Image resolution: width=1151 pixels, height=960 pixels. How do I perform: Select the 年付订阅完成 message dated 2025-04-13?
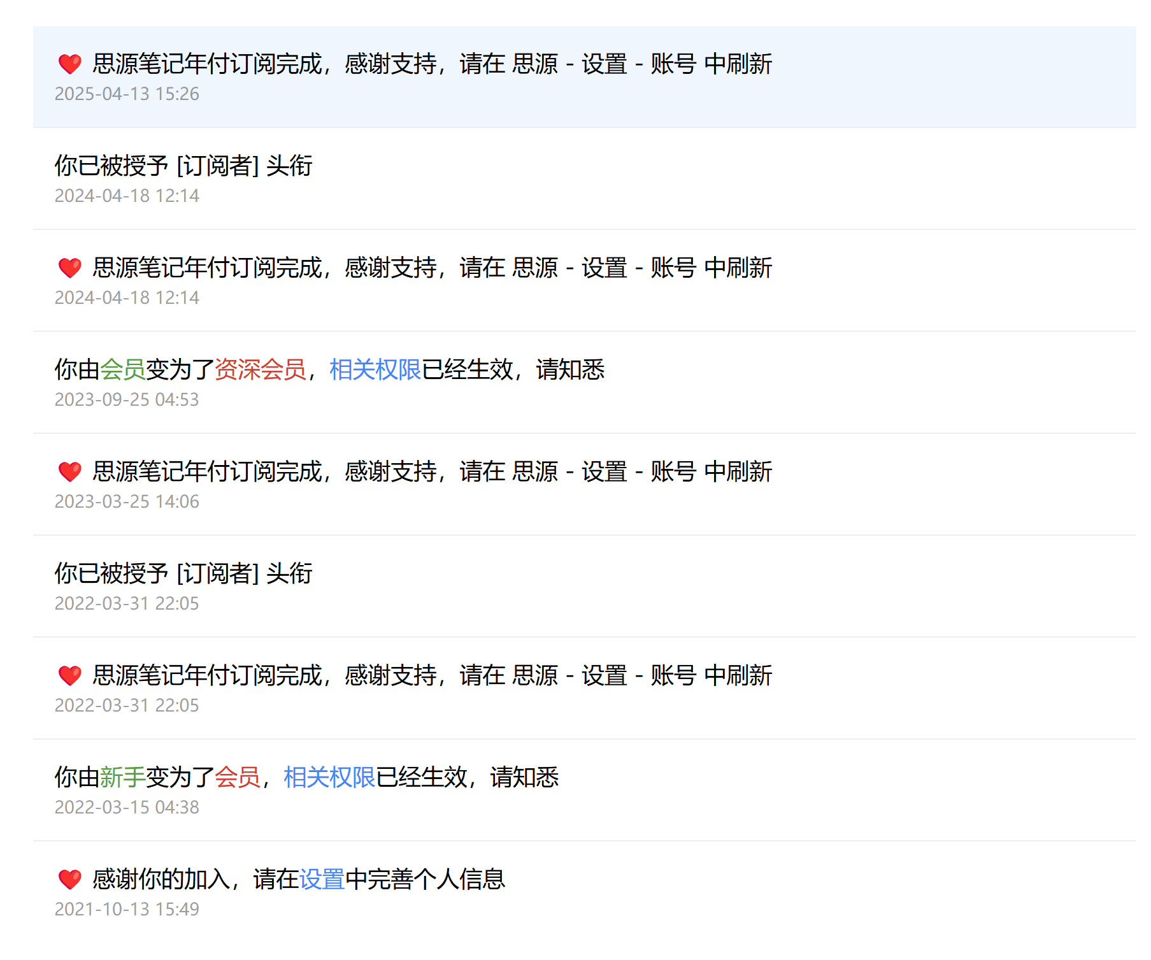(x=585, y=76)
